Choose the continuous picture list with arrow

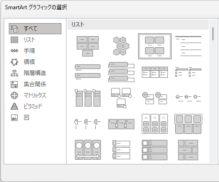pos(87,150)
